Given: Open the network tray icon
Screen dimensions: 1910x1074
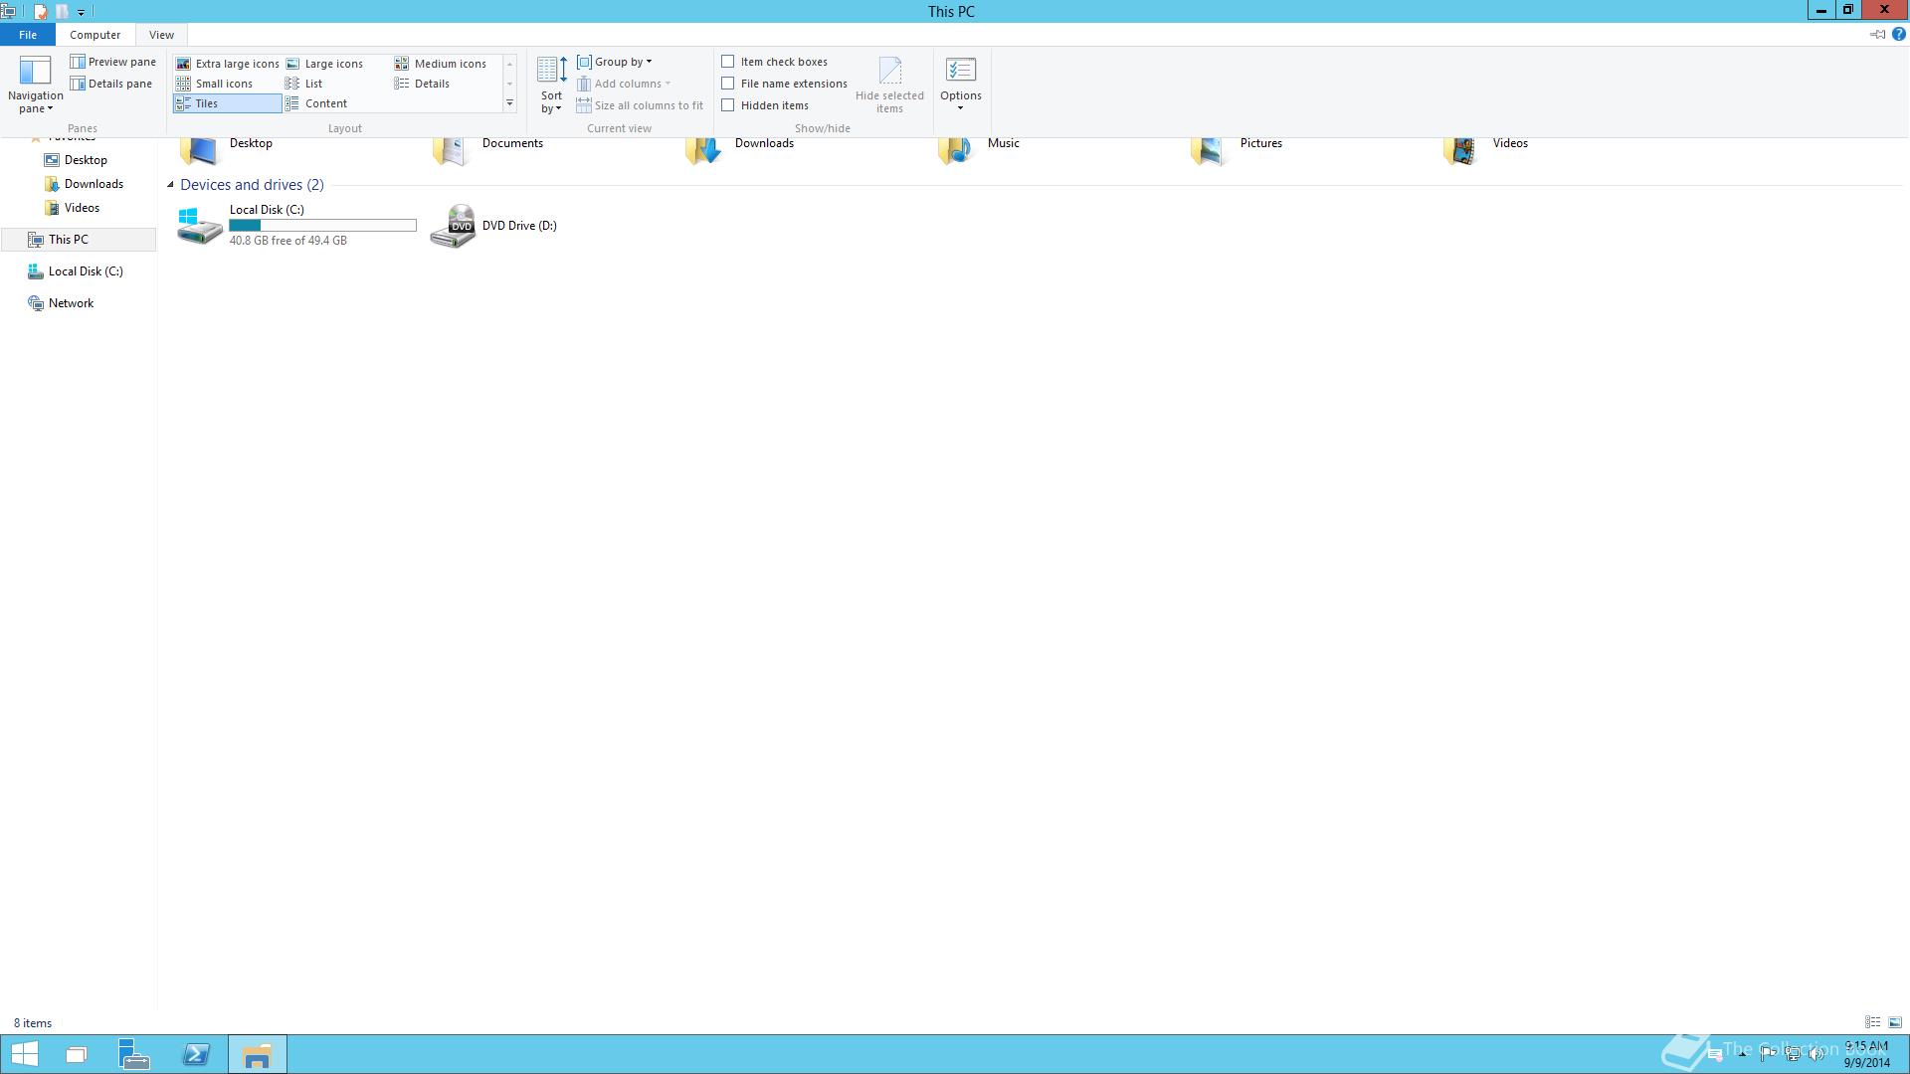Looking at the screenshot, I should (1792, 1055).
